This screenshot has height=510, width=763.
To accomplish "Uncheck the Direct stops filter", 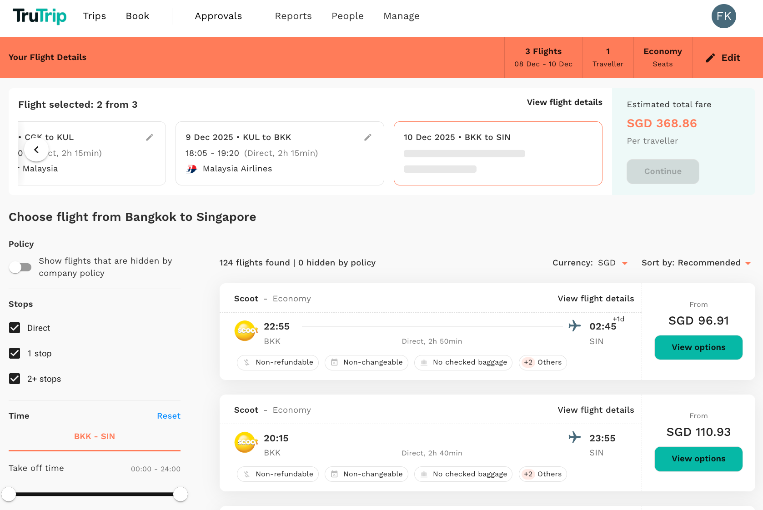I will click(15, 328).
